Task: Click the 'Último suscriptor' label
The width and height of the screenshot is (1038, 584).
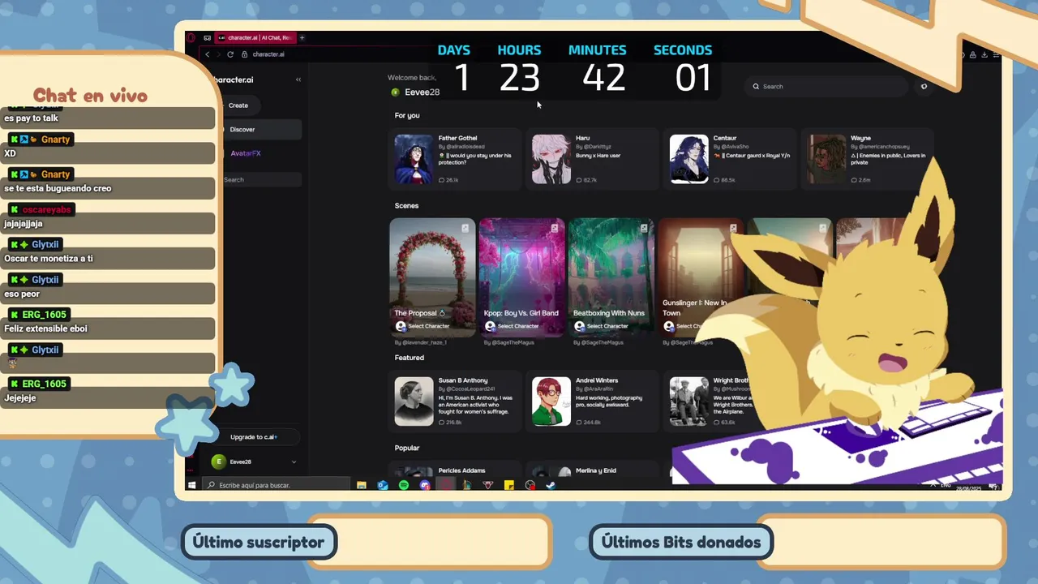Action: (258, 542)
